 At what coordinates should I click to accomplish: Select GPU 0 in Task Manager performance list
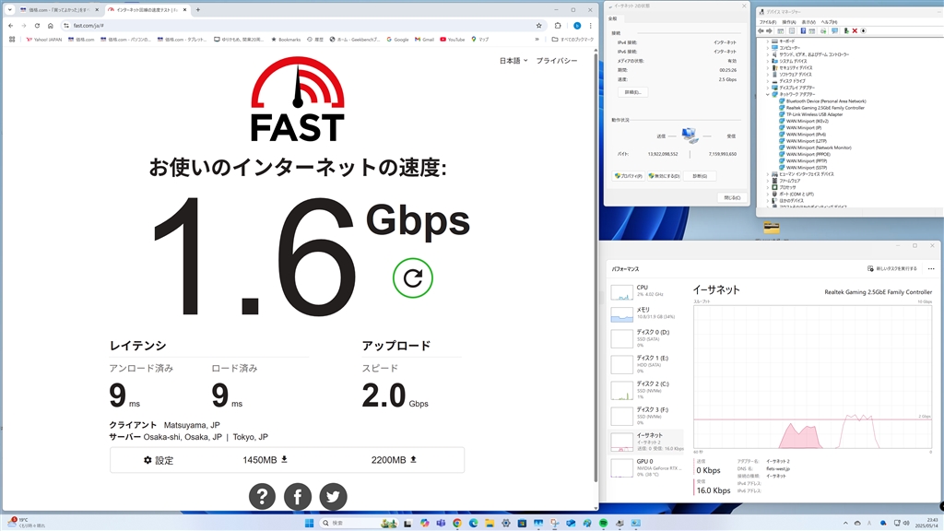pyautogui.click(x=646, y=467)
